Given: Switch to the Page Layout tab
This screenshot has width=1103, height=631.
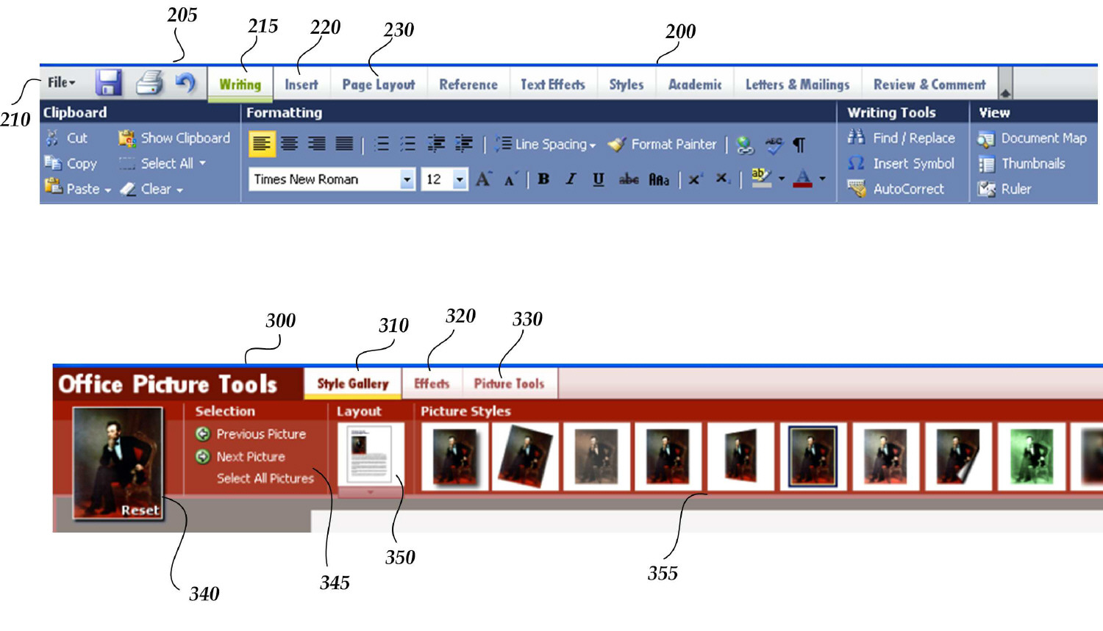Looking at the screenshot, I should pos(378,84).
